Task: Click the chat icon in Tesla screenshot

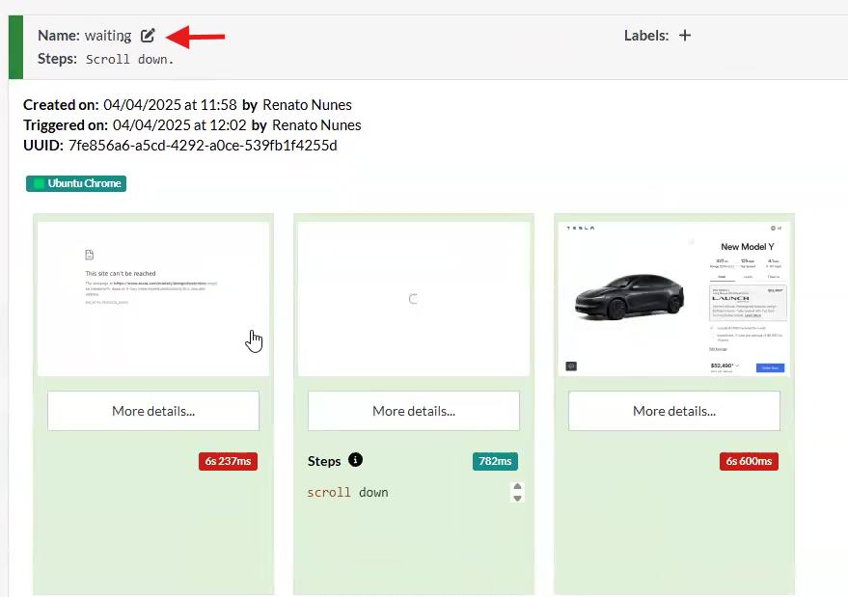Action: (571, 366)
